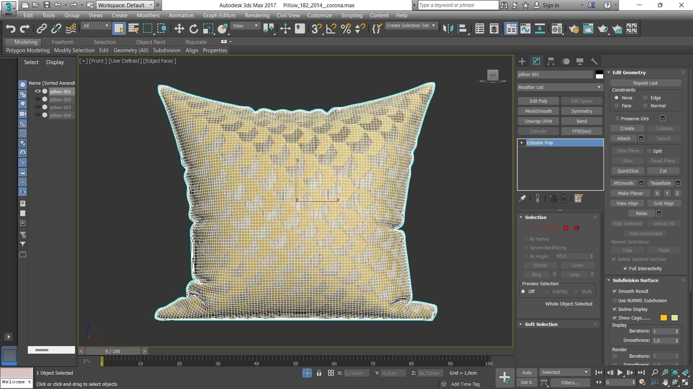
Task: Toggle 3D Snaps button
Action: [x=317, y=29]
